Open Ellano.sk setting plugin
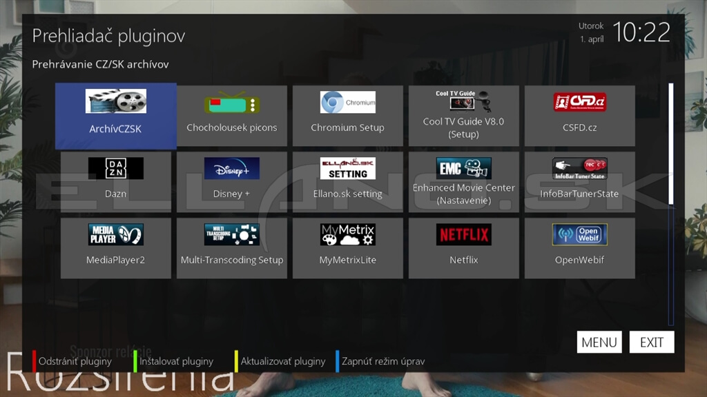707x397 pixels. (x=347, y=182)
